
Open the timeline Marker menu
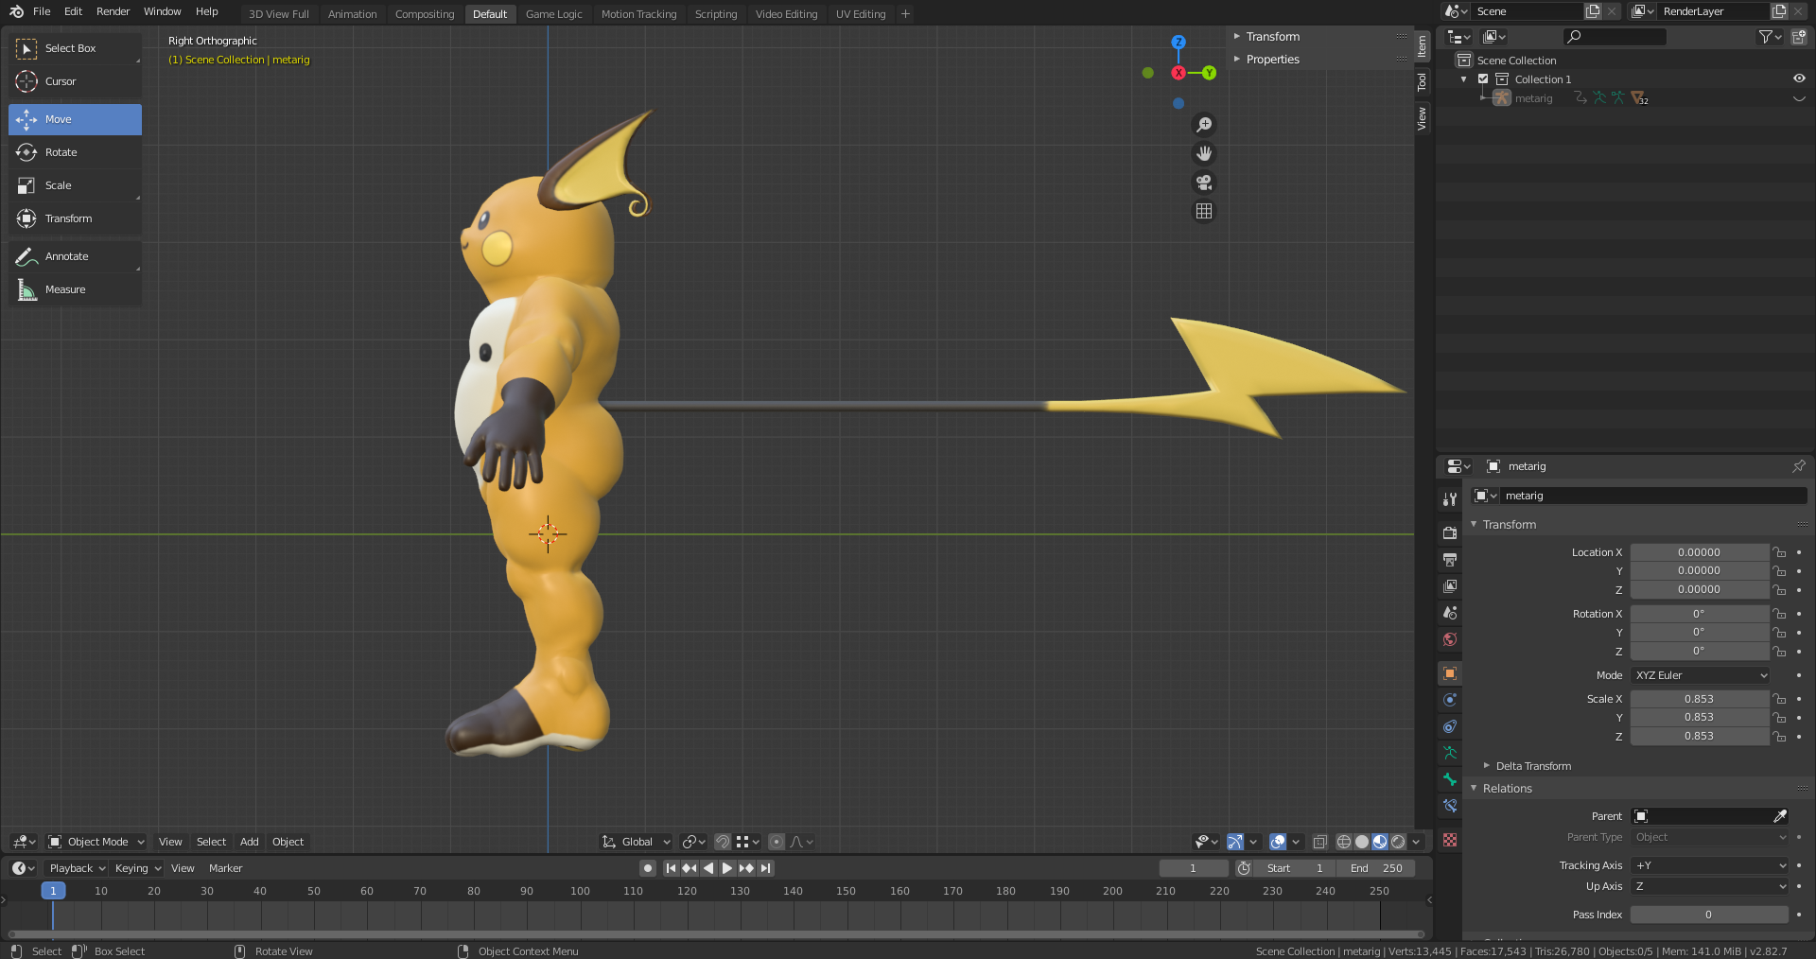point(225,868)
